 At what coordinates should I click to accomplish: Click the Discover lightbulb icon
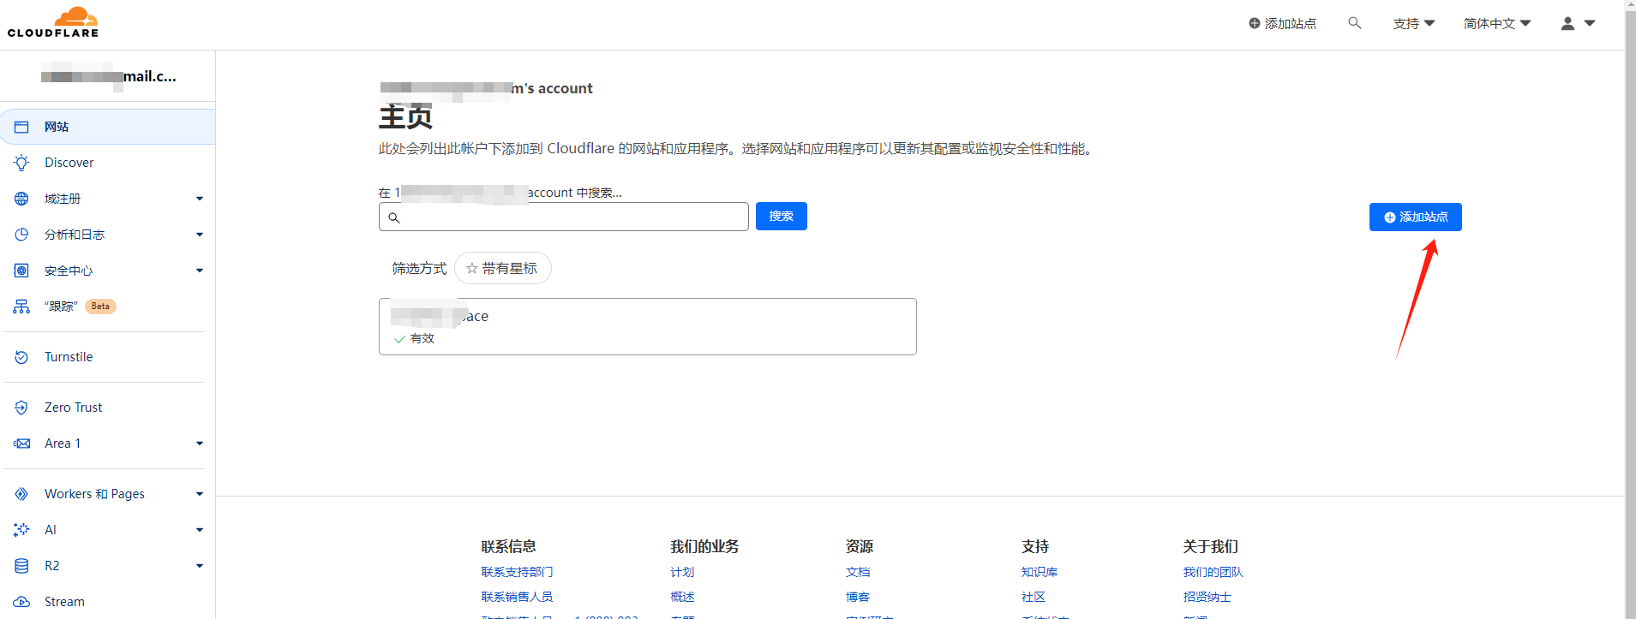[x=21, y=163]
